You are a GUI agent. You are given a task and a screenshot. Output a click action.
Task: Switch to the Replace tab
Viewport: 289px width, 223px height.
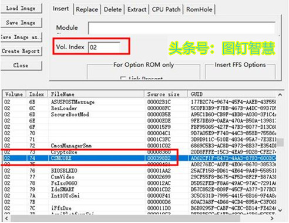tap(87, 9)
